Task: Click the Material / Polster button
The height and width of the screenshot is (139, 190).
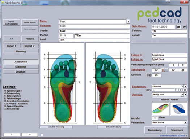Action: tap(169, 100)
